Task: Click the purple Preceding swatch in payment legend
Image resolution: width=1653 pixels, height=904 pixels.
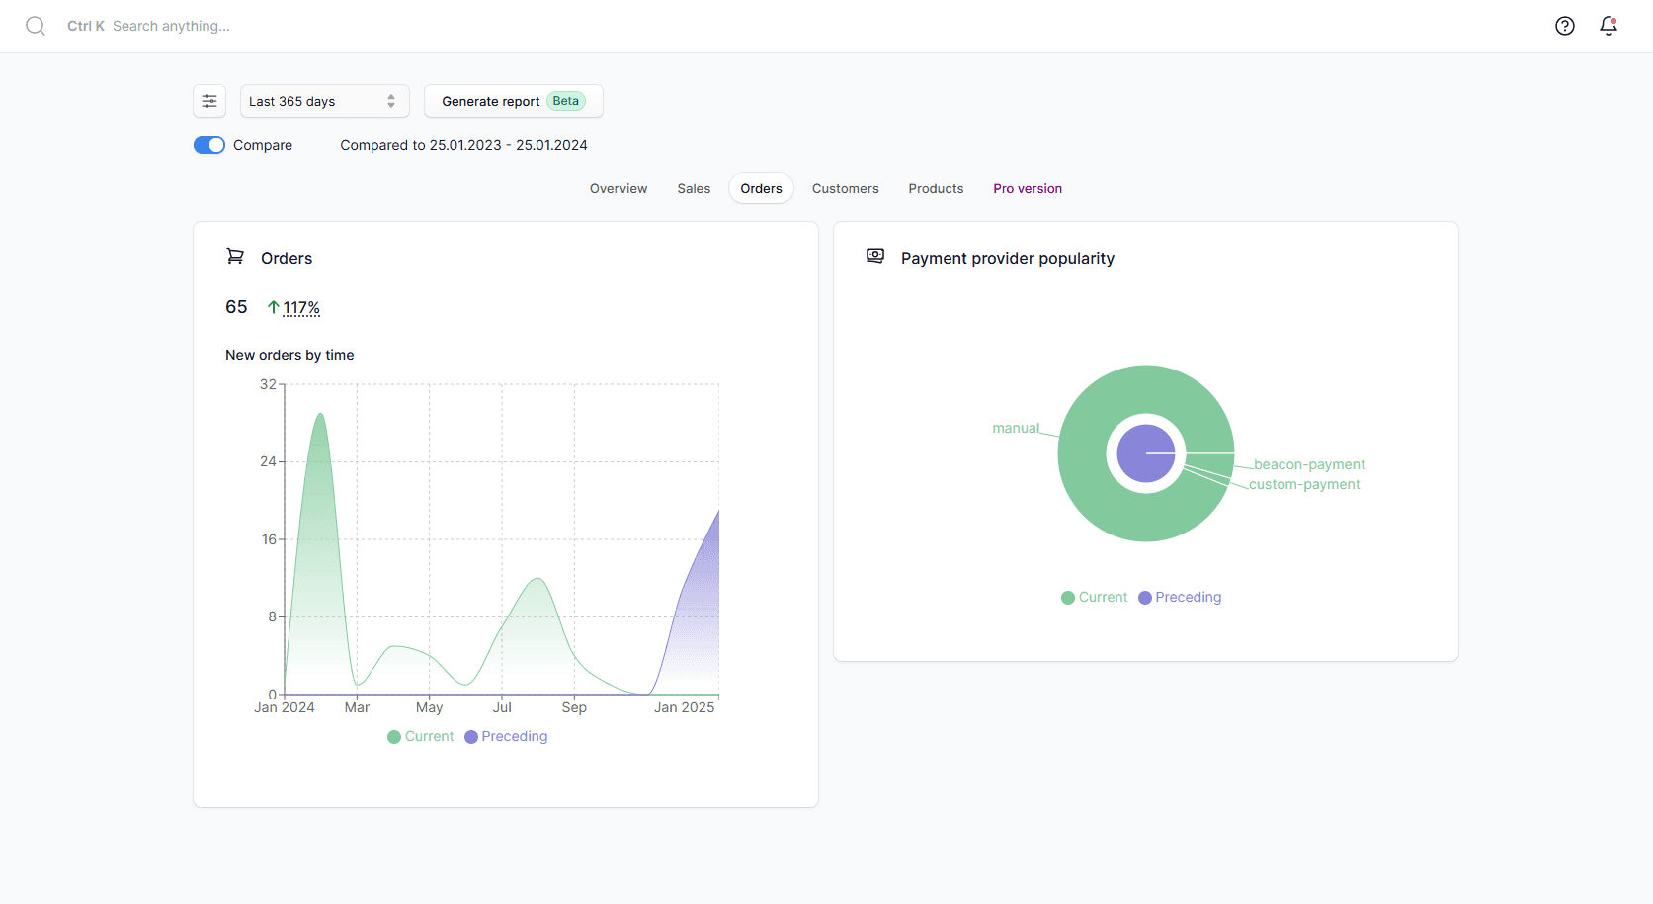Action: click(x=1145, y=598)
